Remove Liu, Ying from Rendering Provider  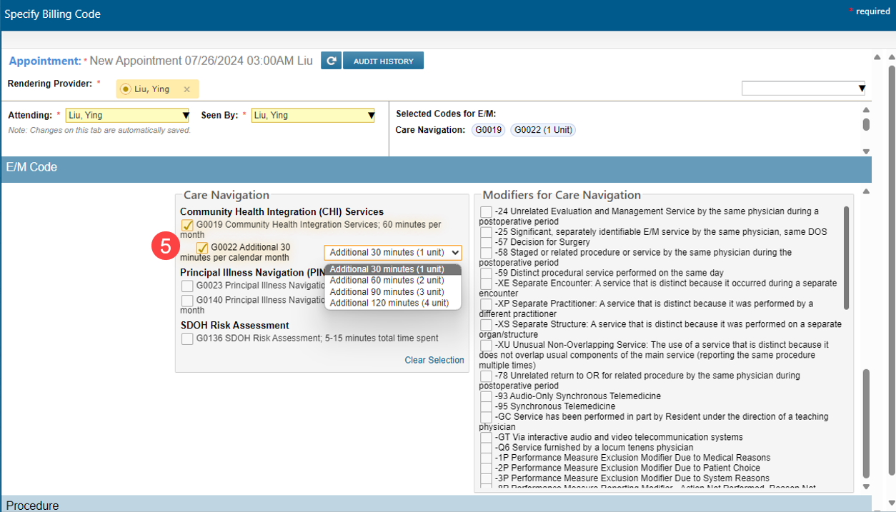pos(186,89)
